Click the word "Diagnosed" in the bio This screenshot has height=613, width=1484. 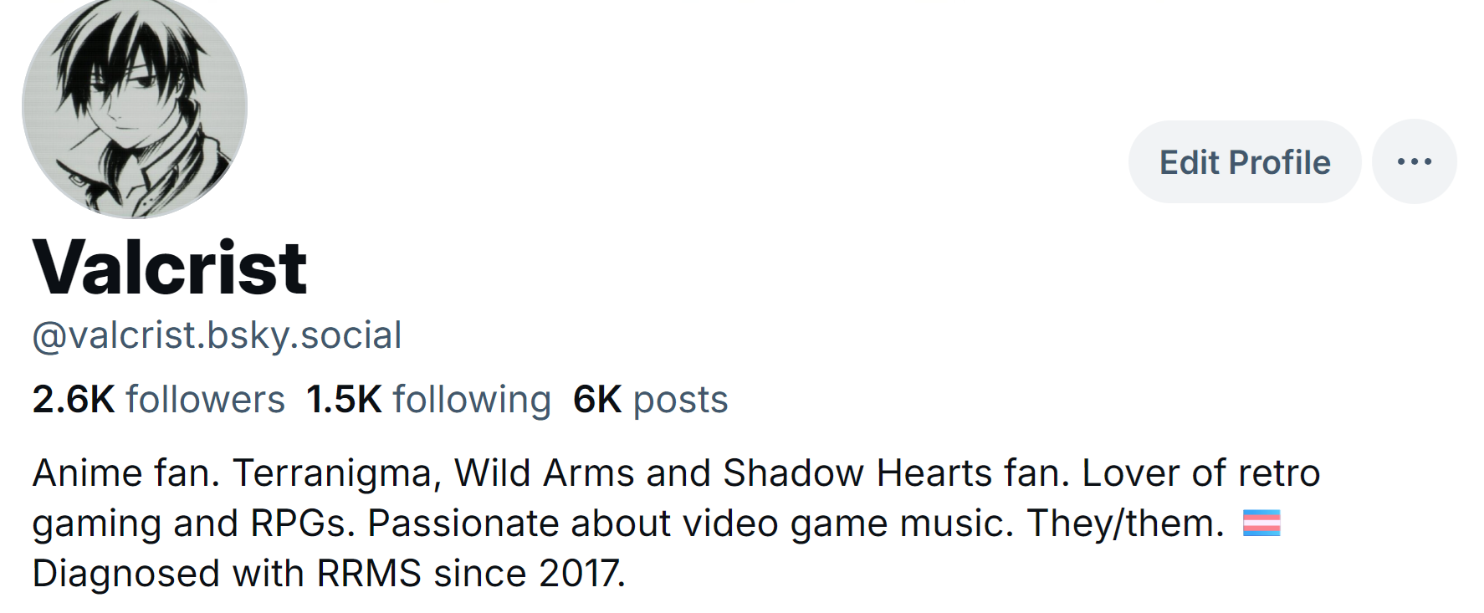point(126,574)
